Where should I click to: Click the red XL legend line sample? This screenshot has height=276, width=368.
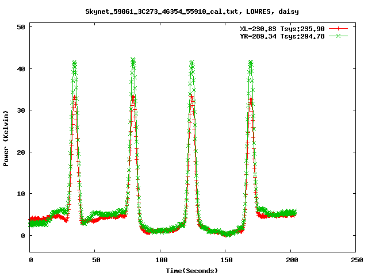(338, 29)
